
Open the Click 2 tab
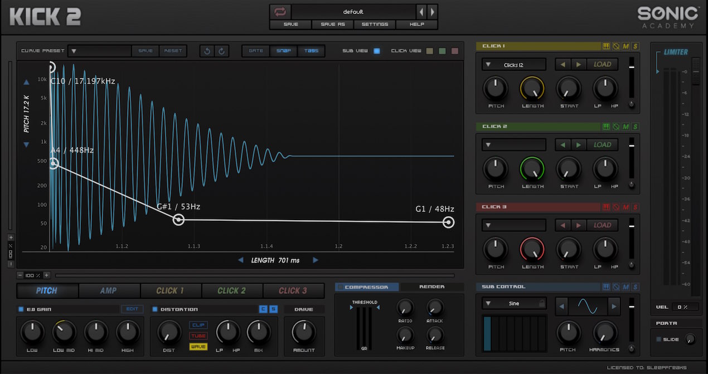point(232,290)
